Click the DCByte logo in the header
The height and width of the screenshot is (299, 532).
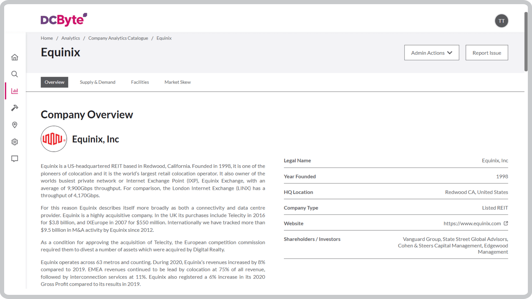coord(63,19)
